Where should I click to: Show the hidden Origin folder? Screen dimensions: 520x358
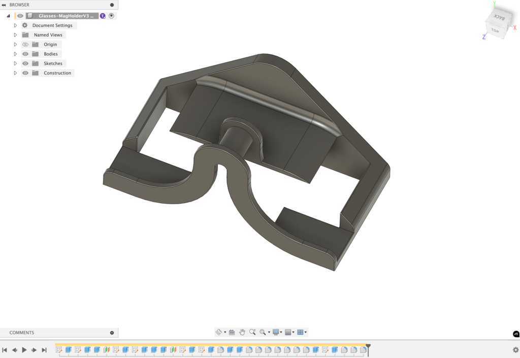tap(25, 45)
